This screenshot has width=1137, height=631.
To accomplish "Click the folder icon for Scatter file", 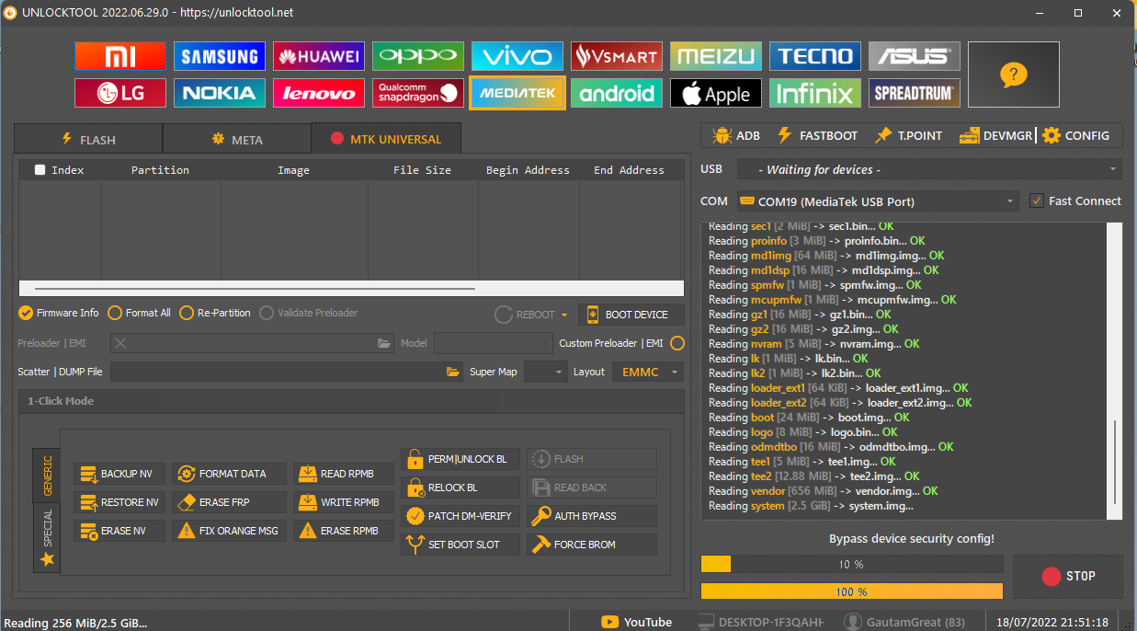I will click(452, 372).
